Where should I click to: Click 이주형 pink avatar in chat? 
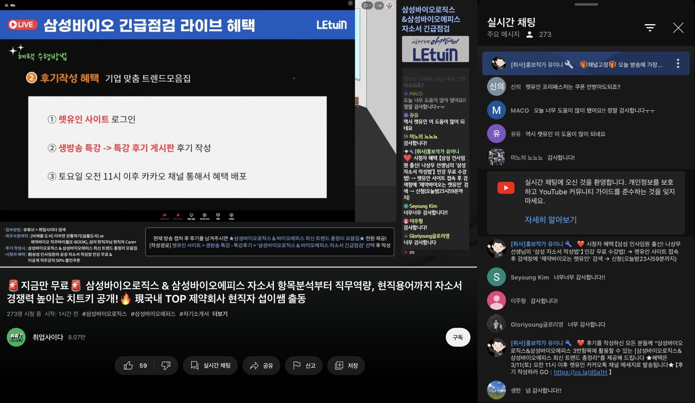(x=496, y=300)
